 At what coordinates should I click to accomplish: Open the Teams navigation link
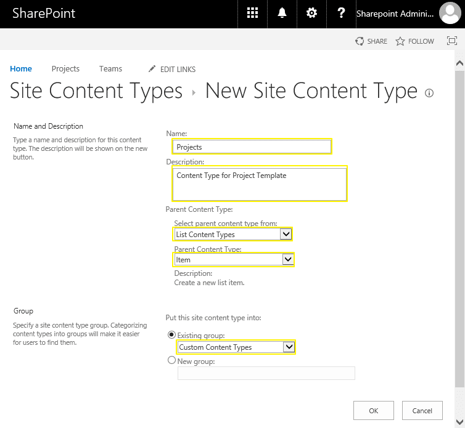110,69
